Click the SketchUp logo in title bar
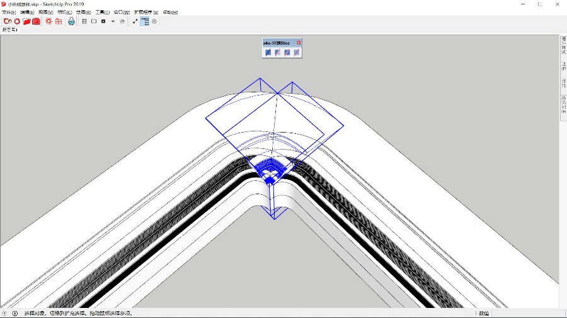The image size is (567, 318). pos(4,4)
